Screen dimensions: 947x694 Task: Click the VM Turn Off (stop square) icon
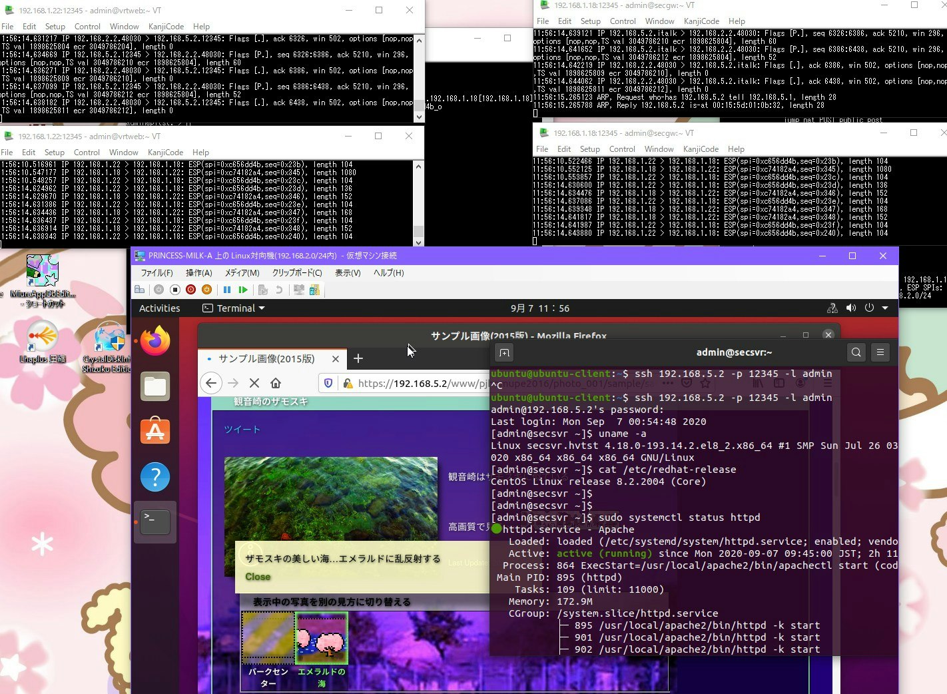(x=175, y=290)
